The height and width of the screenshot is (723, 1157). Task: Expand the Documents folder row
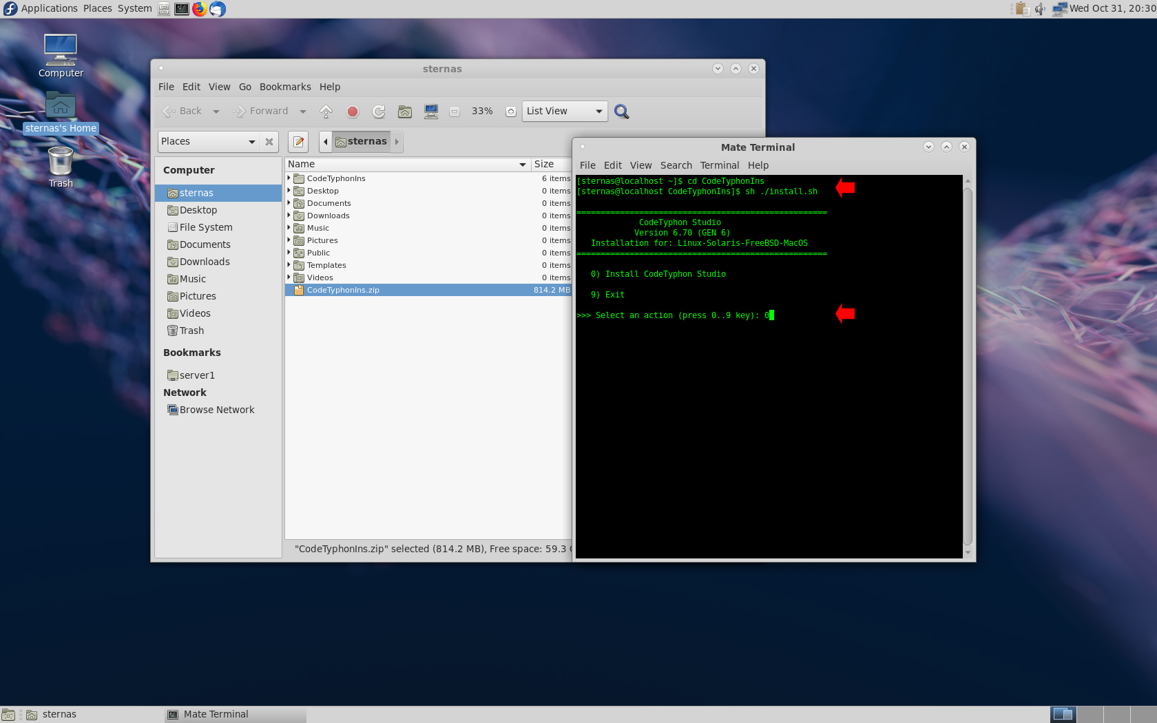[x=289, y=203]
